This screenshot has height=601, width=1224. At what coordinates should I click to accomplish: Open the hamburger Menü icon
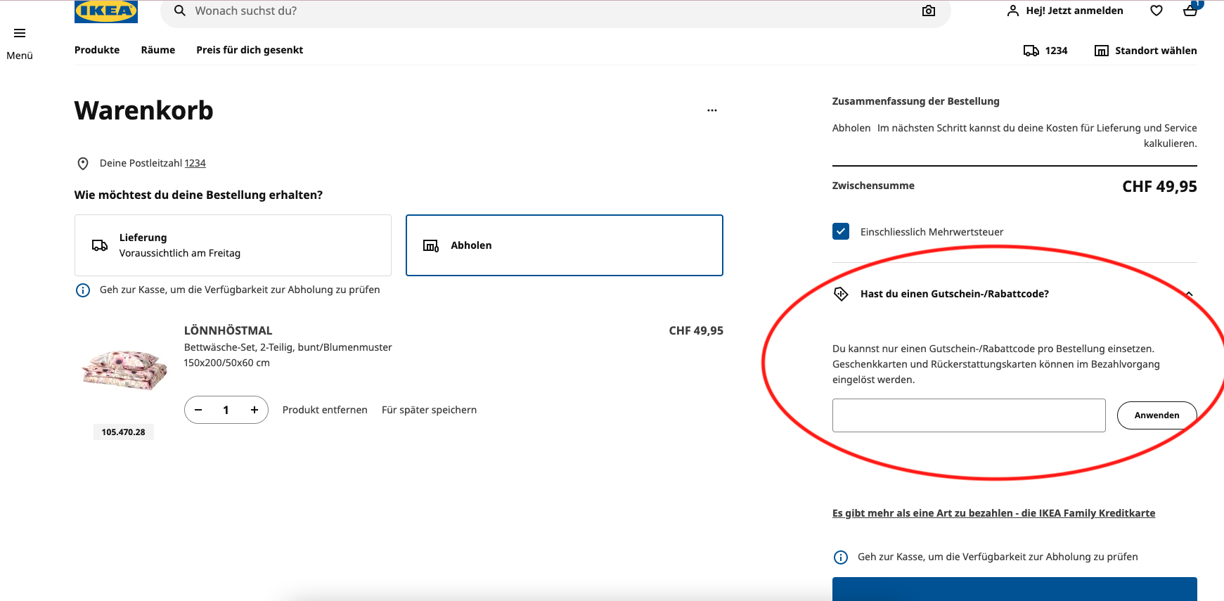[x=20, y=33]
